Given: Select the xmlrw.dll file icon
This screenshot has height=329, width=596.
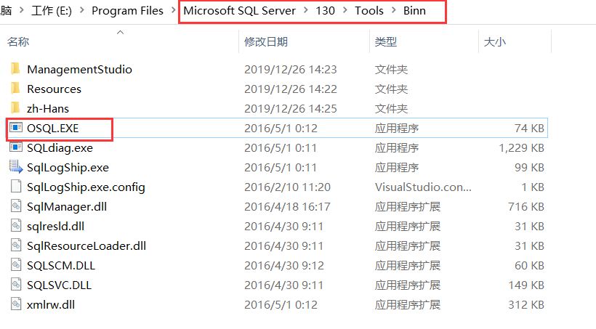Looking at the screenshot, I should pos(16,304).
